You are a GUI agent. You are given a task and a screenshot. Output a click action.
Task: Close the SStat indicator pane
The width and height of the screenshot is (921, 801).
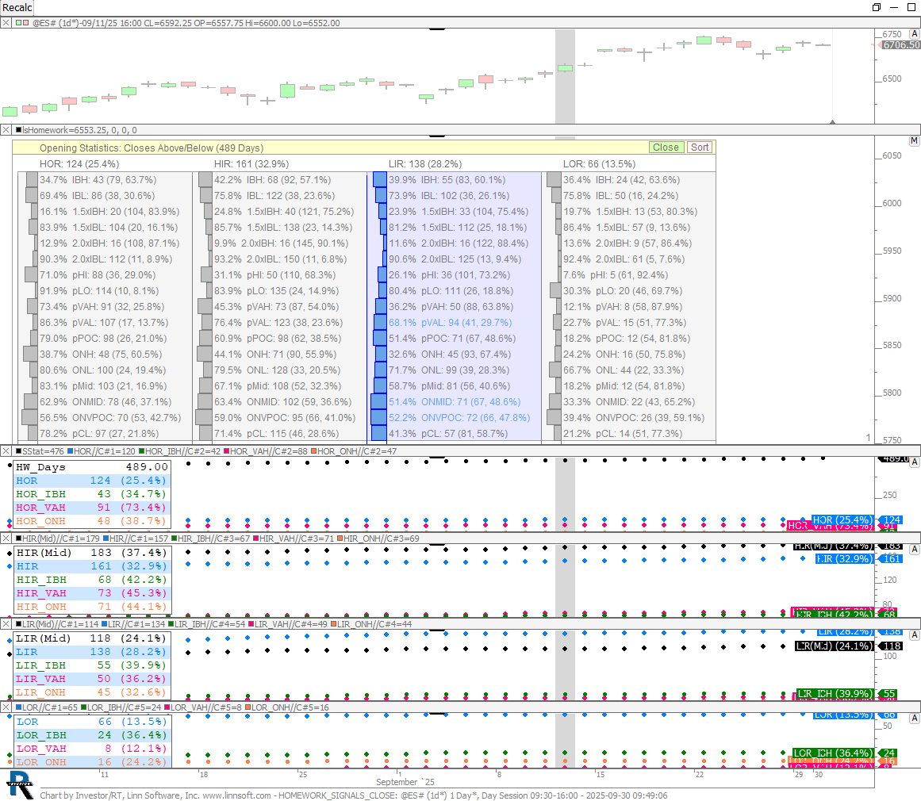click(x=6, y=450)
